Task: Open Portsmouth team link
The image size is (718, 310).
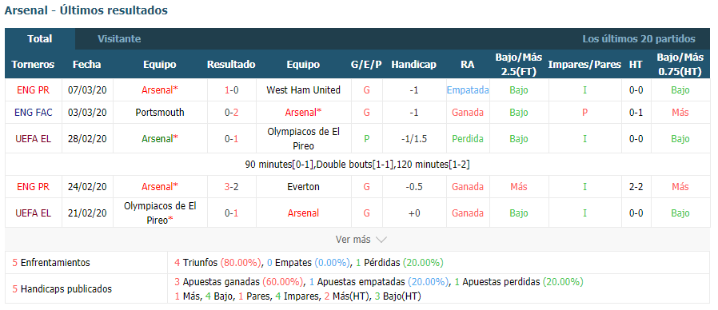Action: (160, 112)
